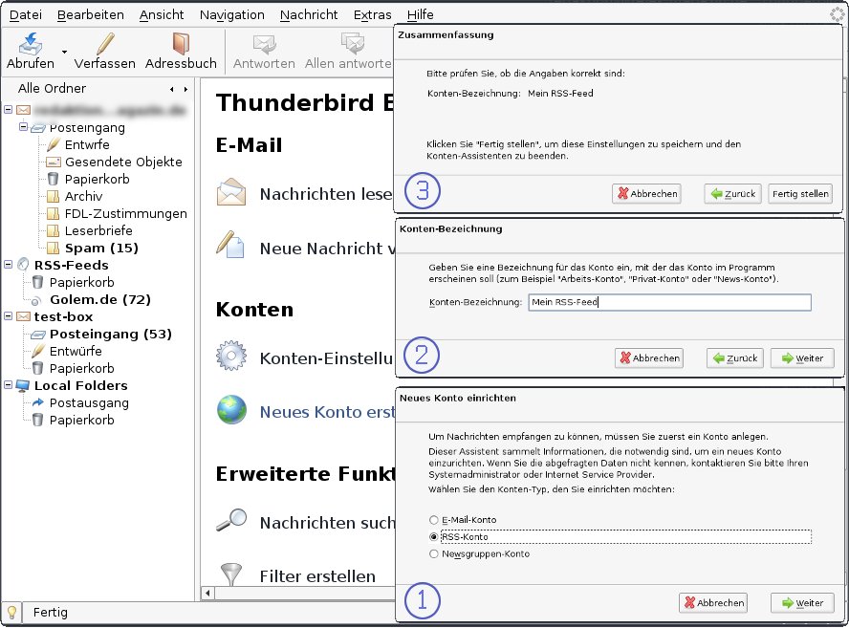Click Abbrechen in Zusammenfassung dialog
849x628 pixels.
(x=646, y=194)
